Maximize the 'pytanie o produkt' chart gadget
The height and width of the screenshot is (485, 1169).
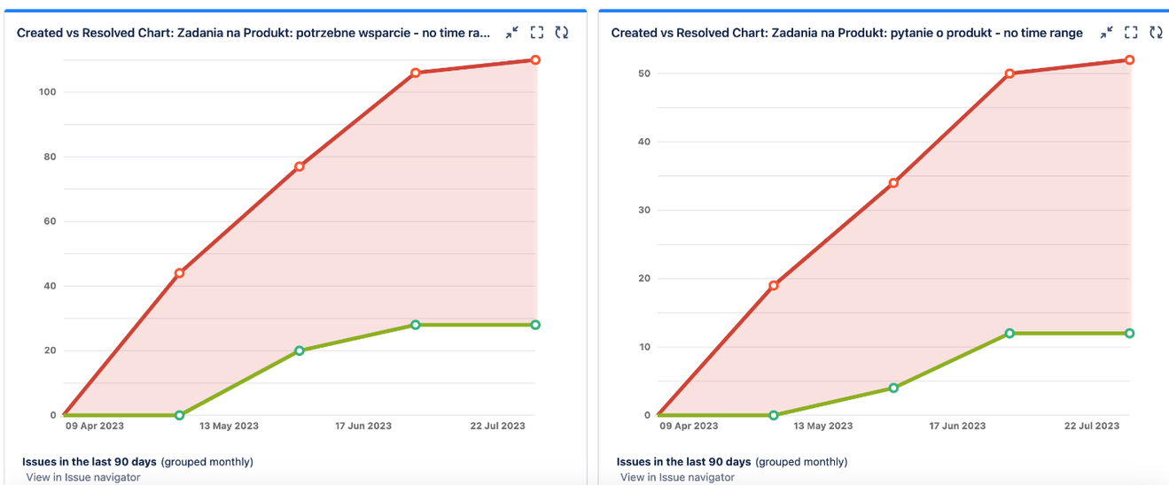click(1131, 33)
